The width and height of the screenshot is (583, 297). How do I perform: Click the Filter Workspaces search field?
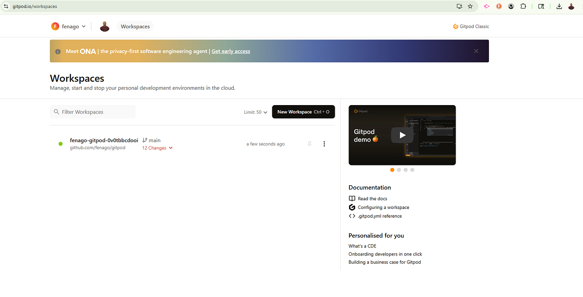(93, 112)
